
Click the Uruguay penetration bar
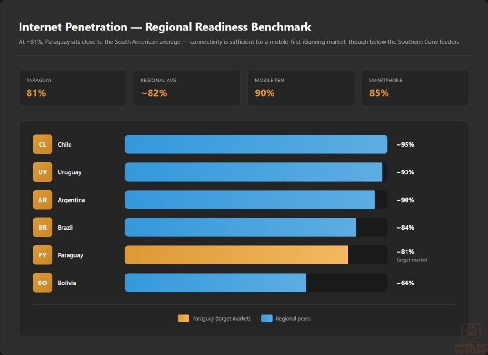click(x=254, y=172)
